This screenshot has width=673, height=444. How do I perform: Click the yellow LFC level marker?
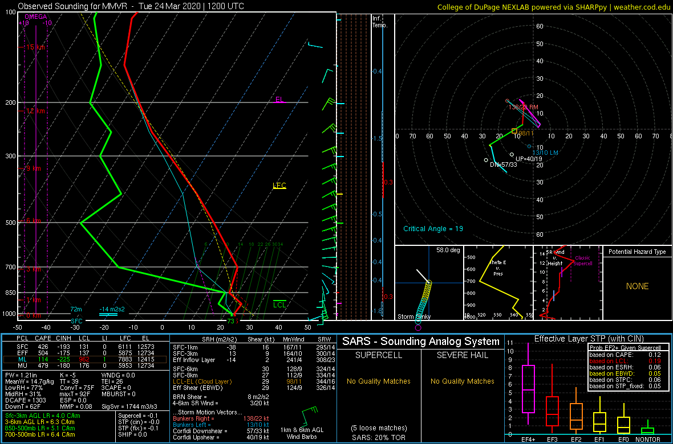coord(279,186)
